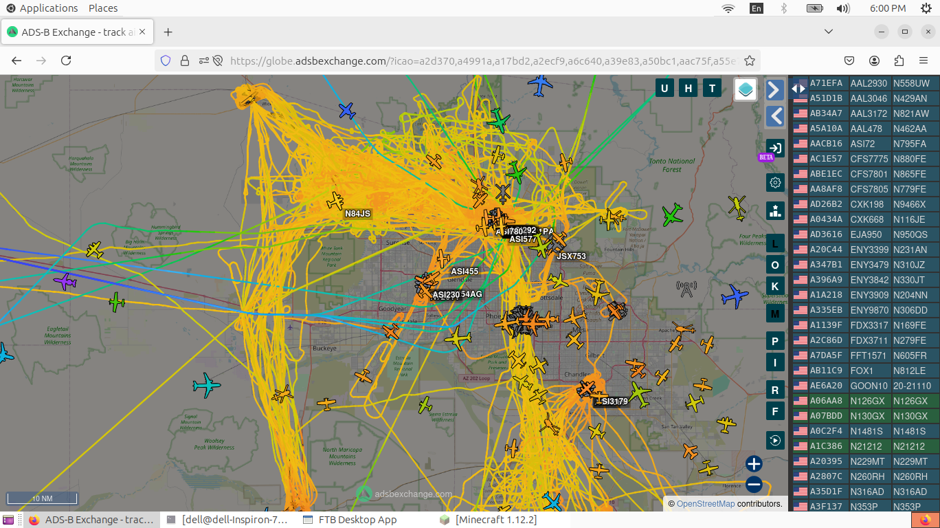Zoom in with the map plus button
This screenshot has height=528, width=940.
click(x=754, y=463)
